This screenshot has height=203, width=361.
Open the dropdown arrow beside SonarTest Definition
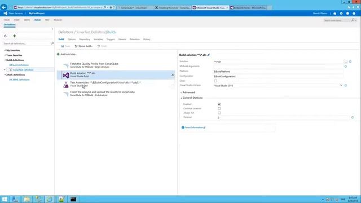coord(5,70)
